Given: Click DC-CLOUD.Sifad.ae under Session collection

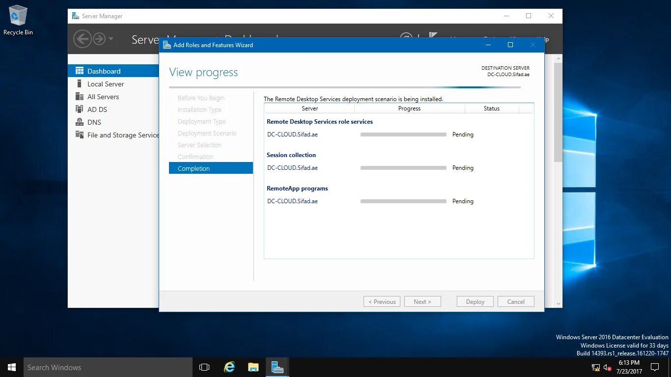Looking at the screenshot, I should [x=292, y=168].
